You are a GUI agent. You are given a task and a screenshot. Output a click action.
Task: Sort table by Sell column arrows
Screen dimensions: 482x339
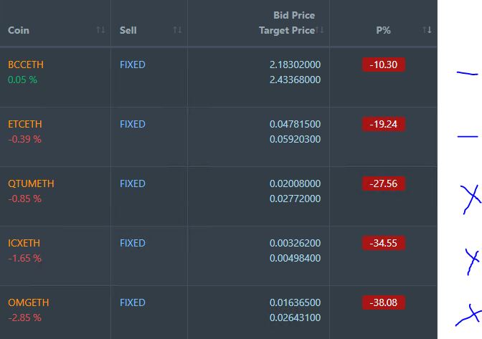177,30
